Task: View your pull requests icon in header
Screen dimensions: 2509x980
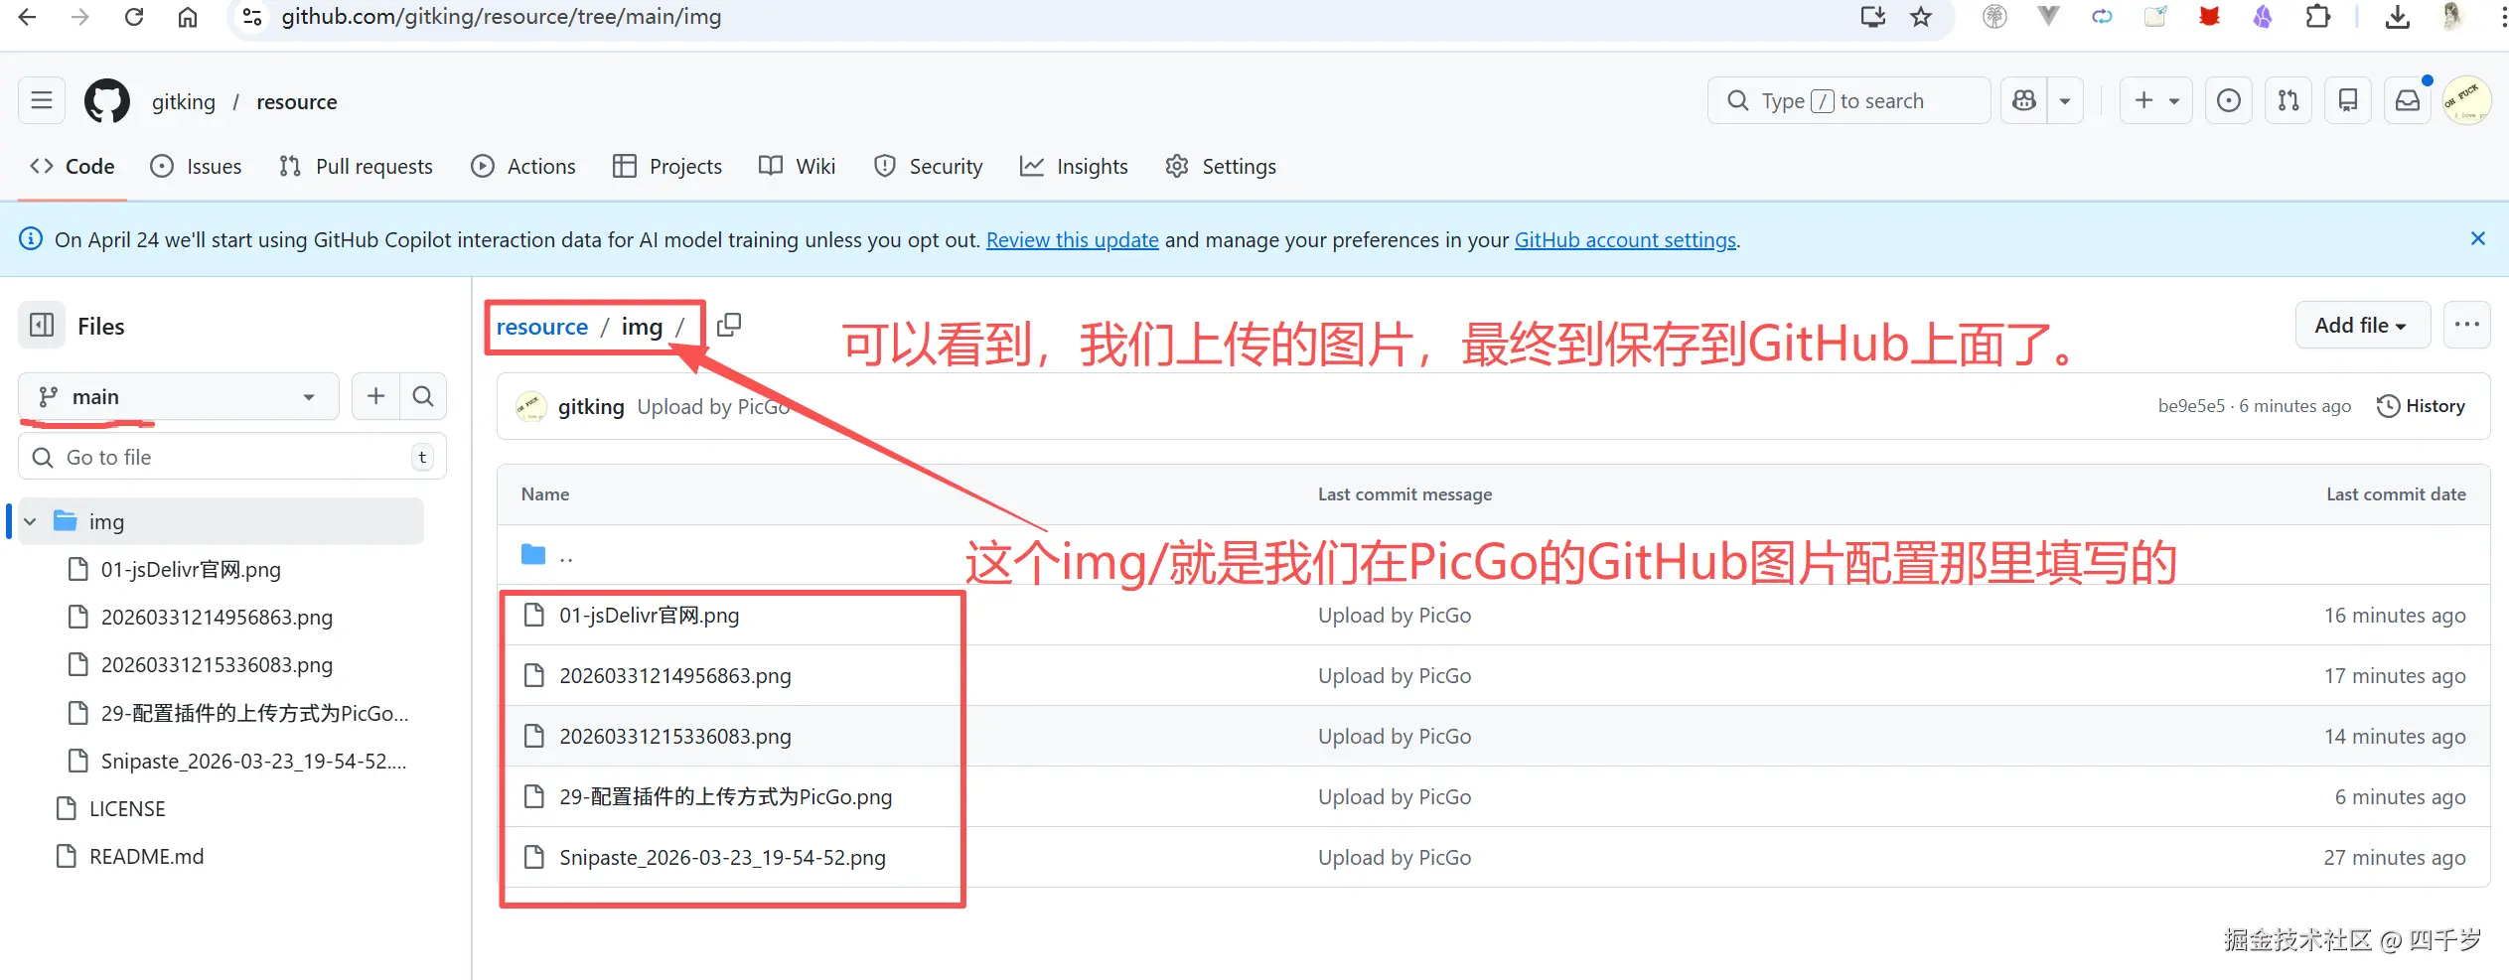Action: [x=2288, y=100]
